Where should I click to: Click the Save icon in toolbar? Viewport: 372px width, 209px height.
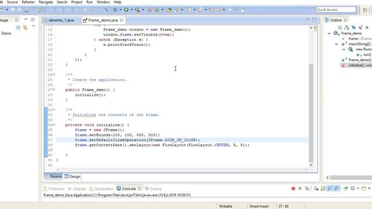click(x=13, y=10)
